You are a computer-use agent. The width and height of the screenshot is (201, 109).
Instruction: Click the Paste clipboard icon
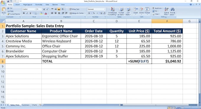[4, 9]
